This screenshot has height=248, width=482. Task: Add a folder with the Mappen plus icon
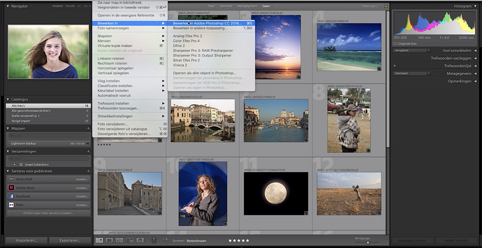coord(88,129)
